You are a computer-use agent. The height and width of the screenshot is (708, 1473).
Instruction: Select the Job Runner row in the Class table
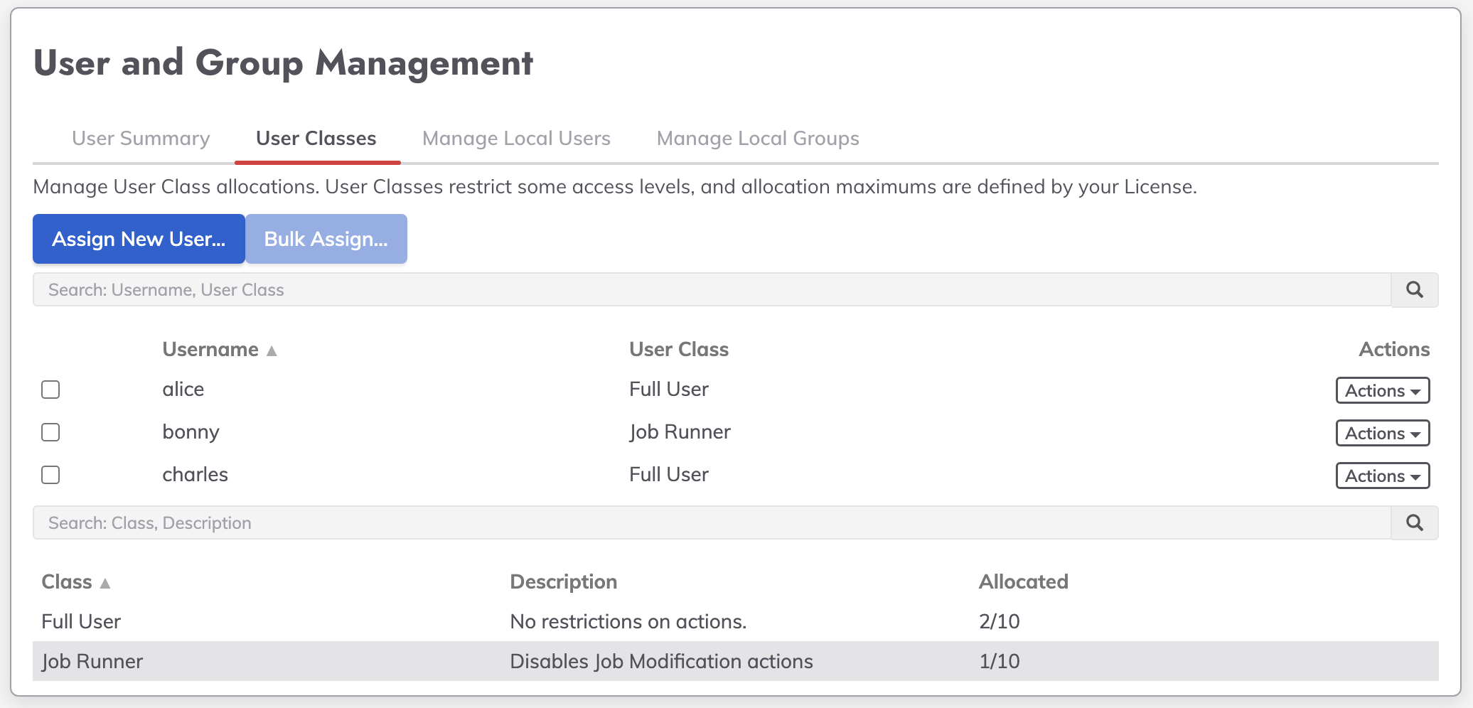point(736,661)
